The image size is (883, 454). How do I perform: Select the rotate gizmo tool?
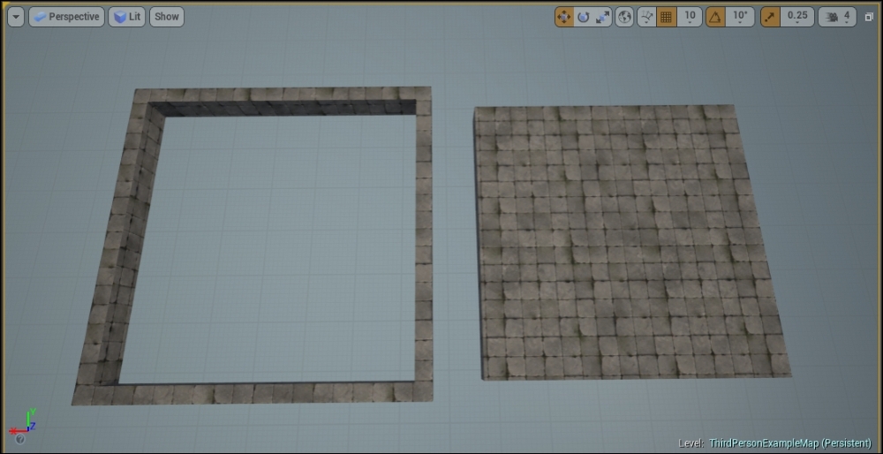point(584,17)
